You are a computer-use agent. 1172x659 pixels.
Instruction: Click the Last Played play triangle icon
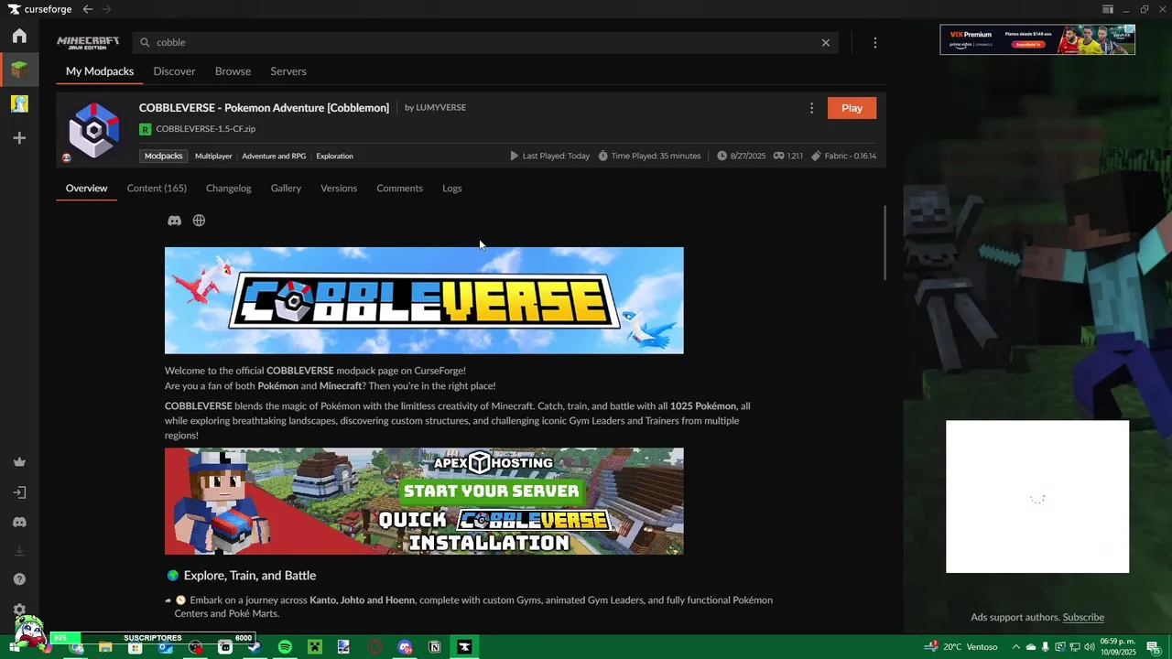click(514, 156)
